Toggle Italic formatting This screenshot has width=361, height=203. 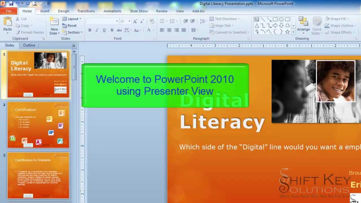click(x=97, y=30)
